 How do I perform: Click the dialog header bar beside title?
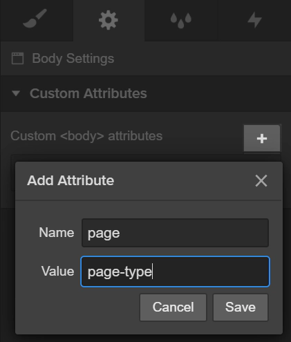tap(185, 181)
